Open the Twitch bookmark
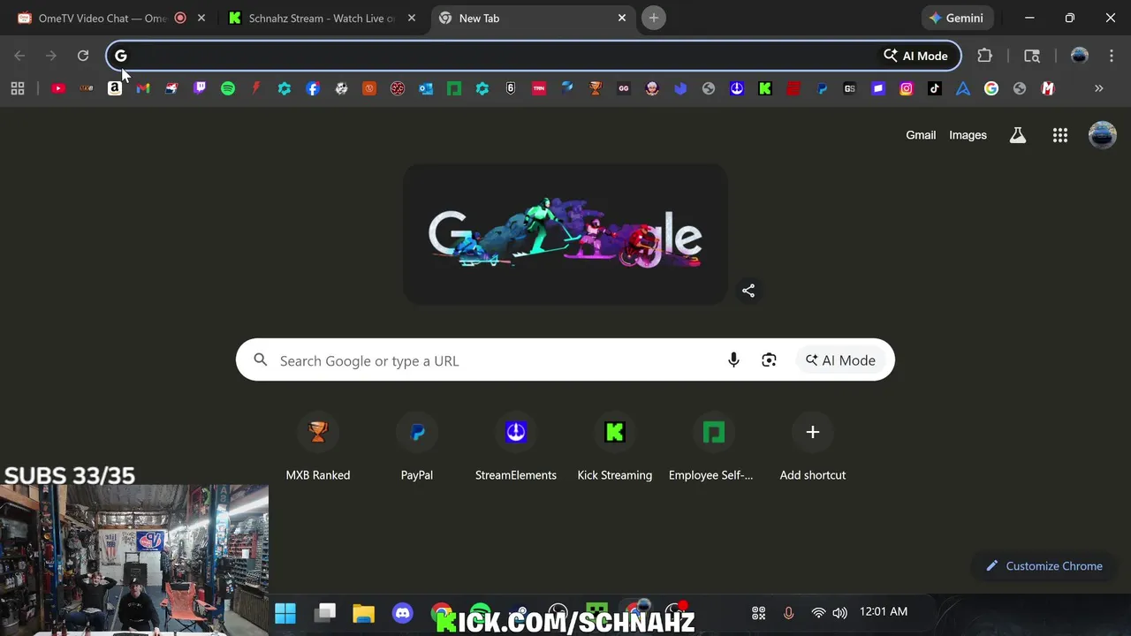 200,88
